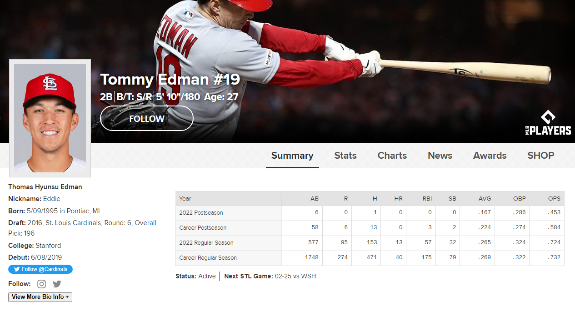
Task: Click the Follow @Cardinals Twitter button
Action: pos(40,269)
